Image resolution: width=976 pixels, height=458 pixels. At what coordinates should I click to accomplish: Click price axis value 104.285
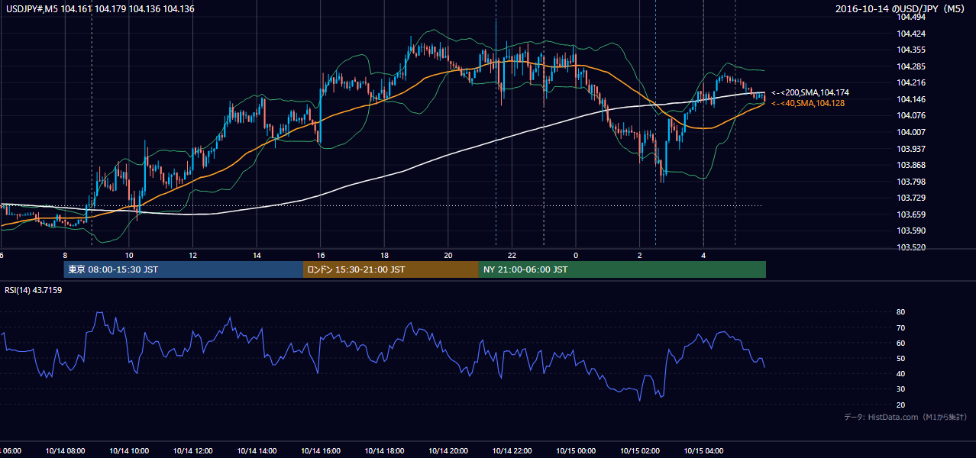click(x=911, y=66)
